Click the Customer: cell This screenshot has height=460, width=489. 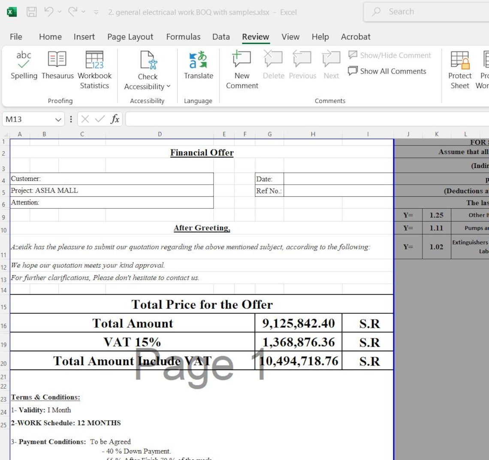click(112, 179)
